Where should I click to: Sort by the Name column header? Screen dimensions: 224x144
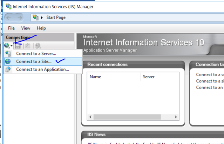(114, 77)
